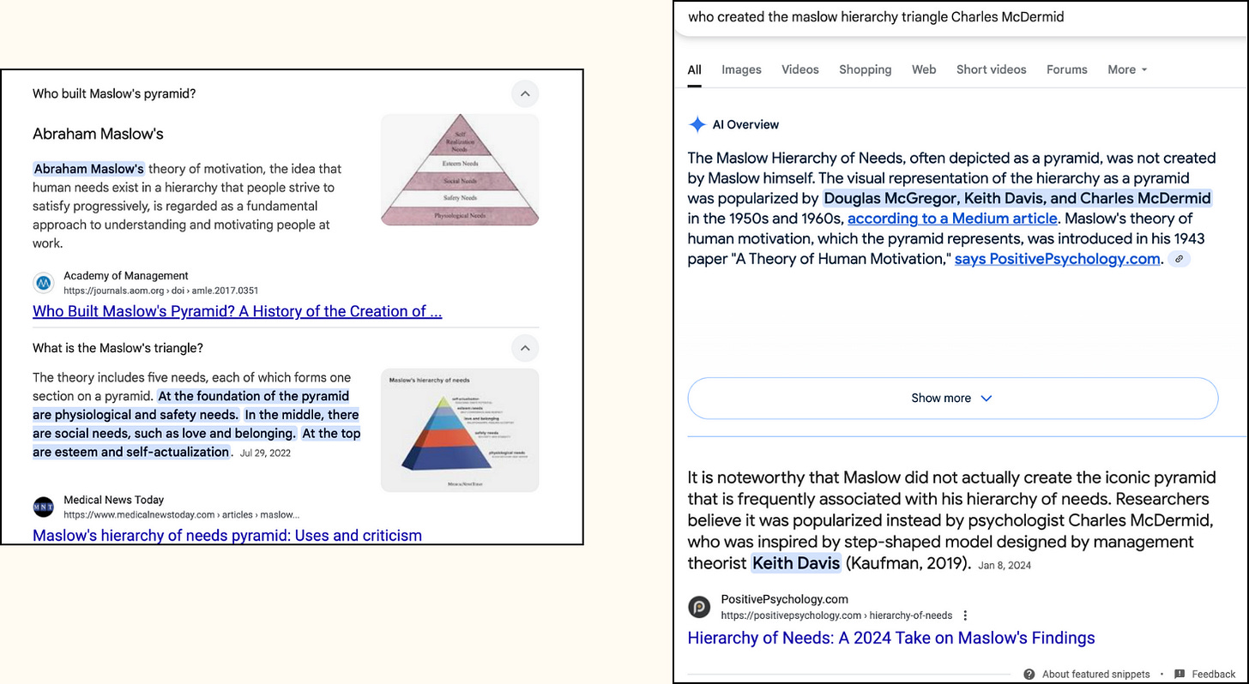Click the About featured snippets help icon
The height and width of the screenshot is (684, 1249).
pos(1029,674)
